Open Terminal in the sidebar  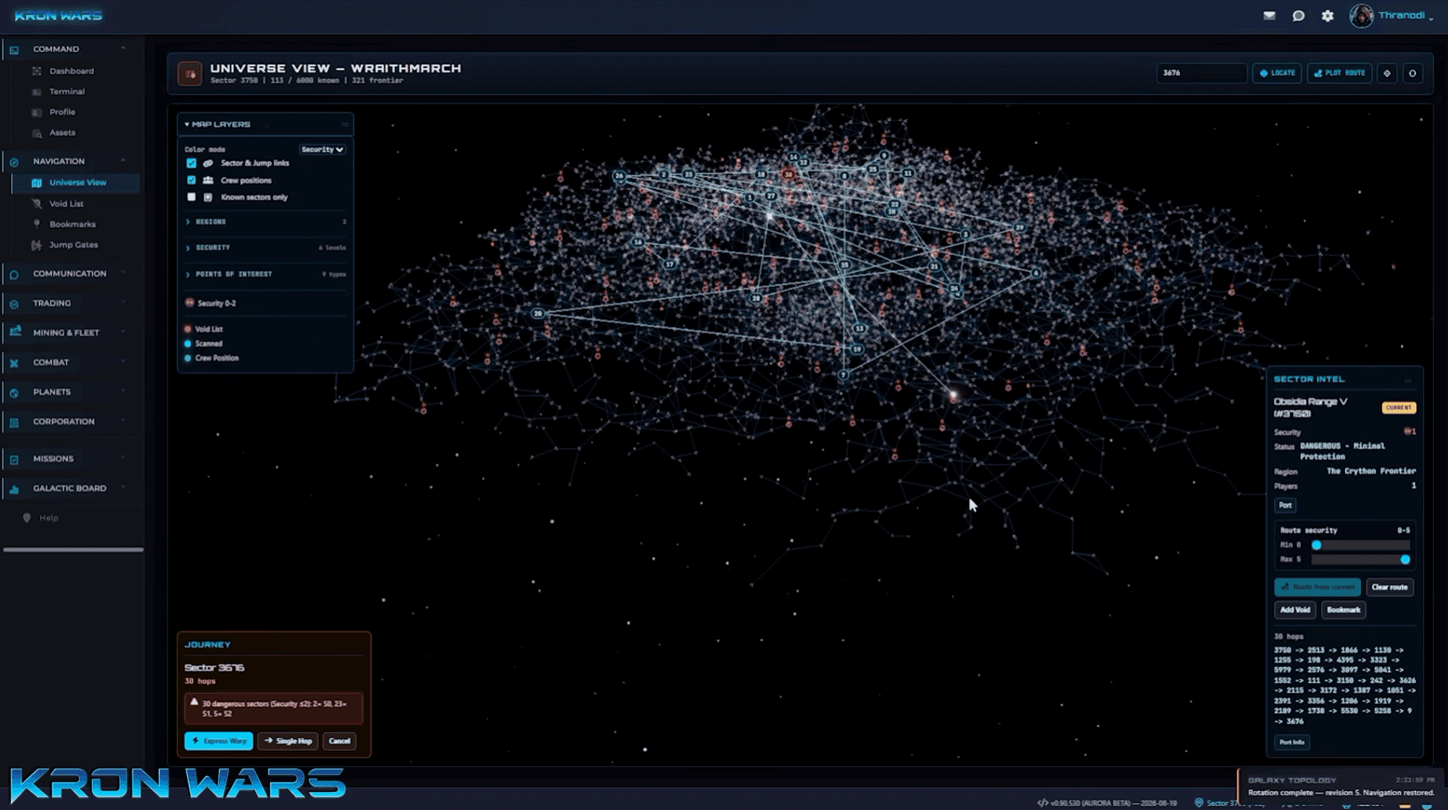(x=67, y=91)
